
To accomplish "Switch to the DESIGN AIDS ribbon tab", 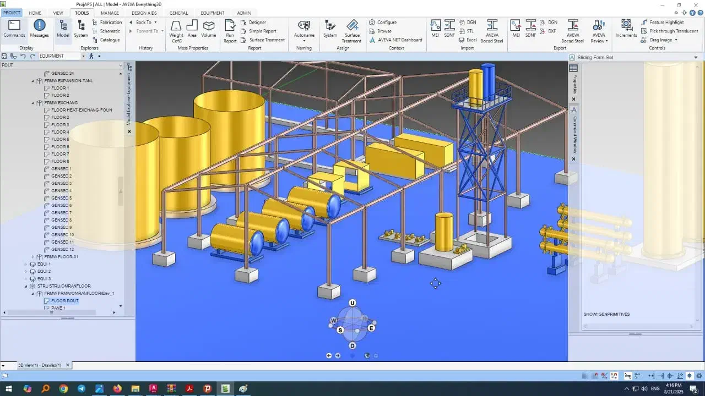I will [x=144, y=13].
